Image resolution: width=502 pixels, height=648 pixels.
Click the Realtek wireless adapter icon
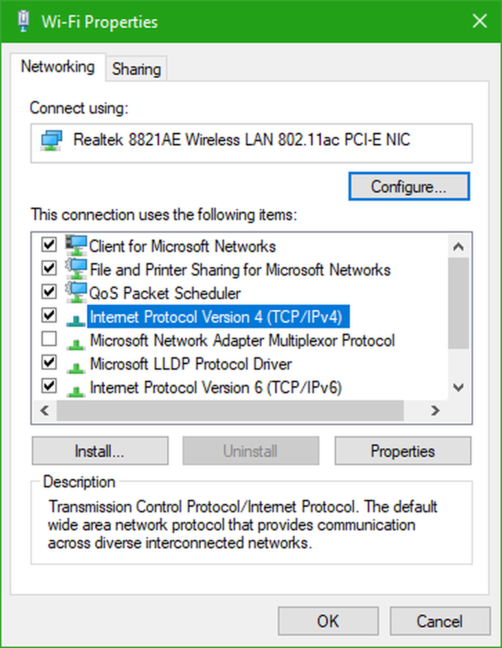(51, 140)
